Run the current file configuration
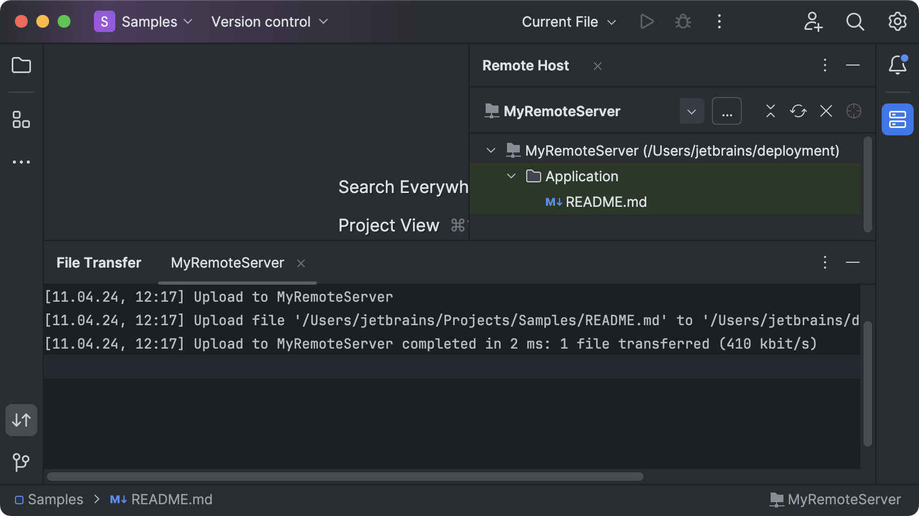Viewport: 919px width, 516px height. [x=646, y=21]
